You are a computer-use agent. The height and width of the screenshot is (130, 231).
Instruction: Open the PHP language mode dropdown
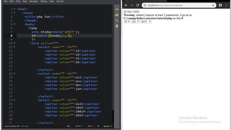91,126
